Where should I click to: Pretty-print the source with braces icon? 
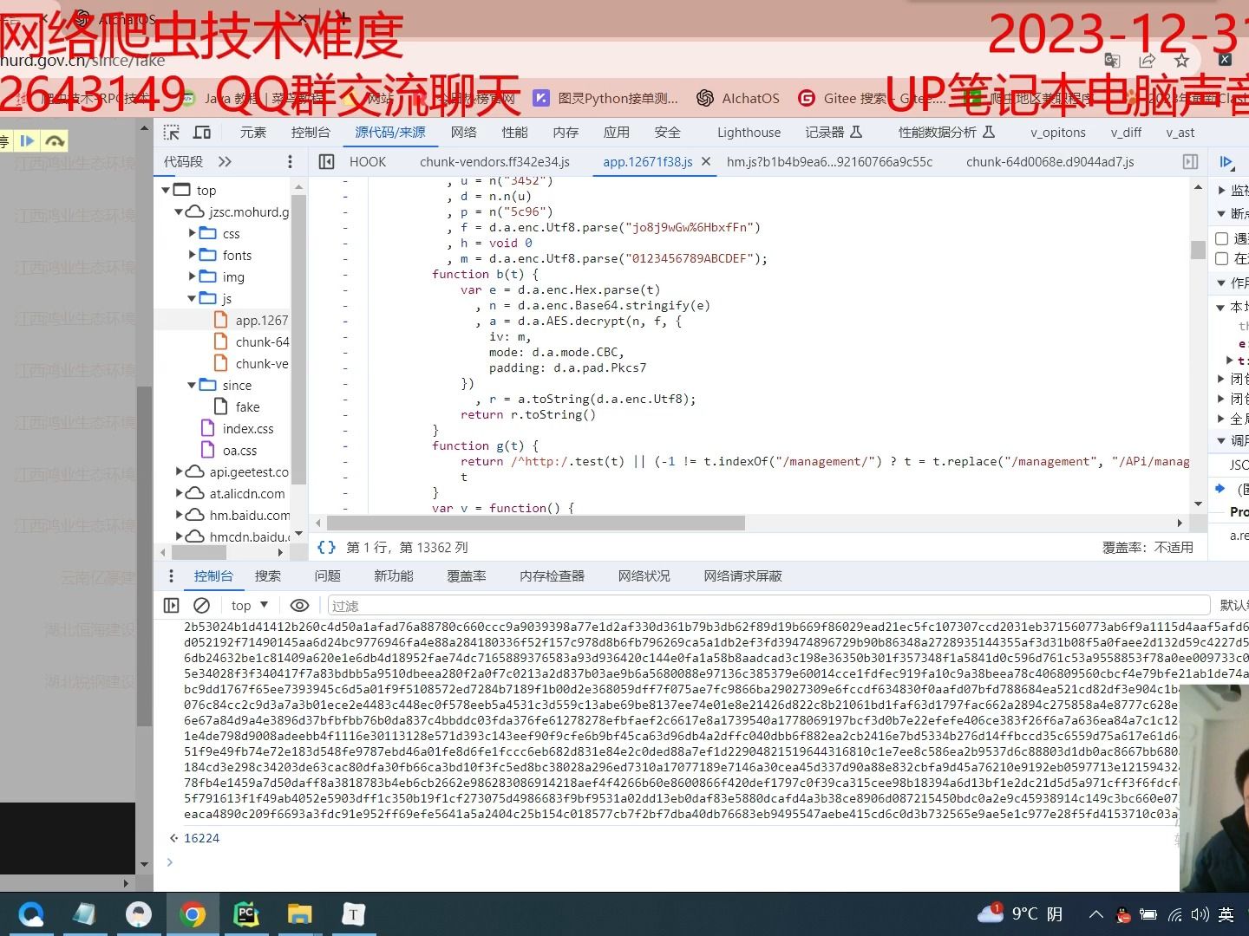pos(327,547)
